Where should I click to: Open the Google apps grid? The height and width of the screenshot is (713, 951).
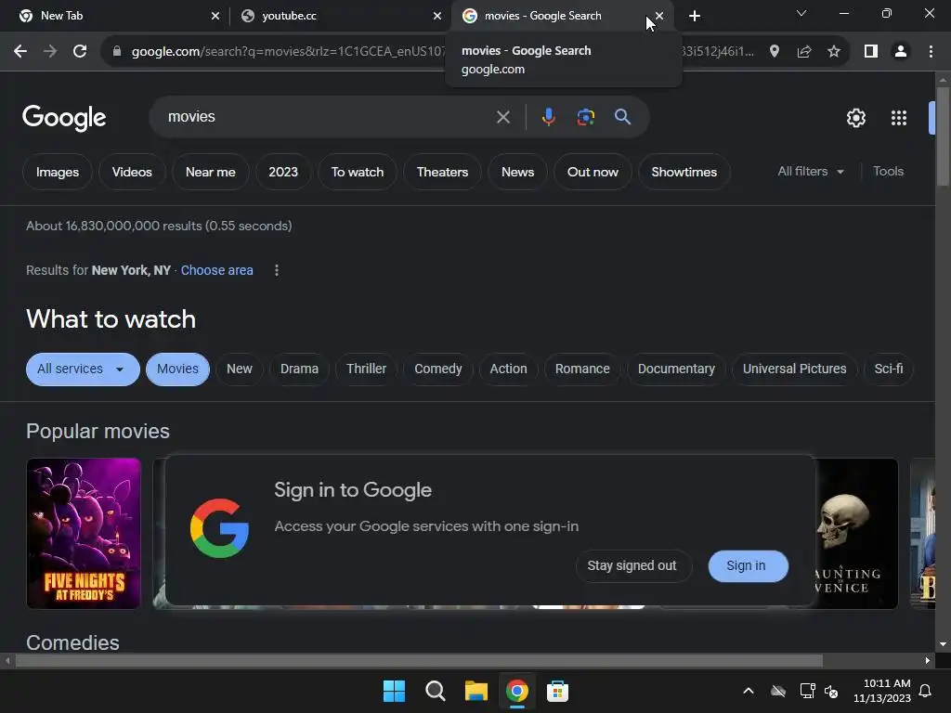click(899, 118)
